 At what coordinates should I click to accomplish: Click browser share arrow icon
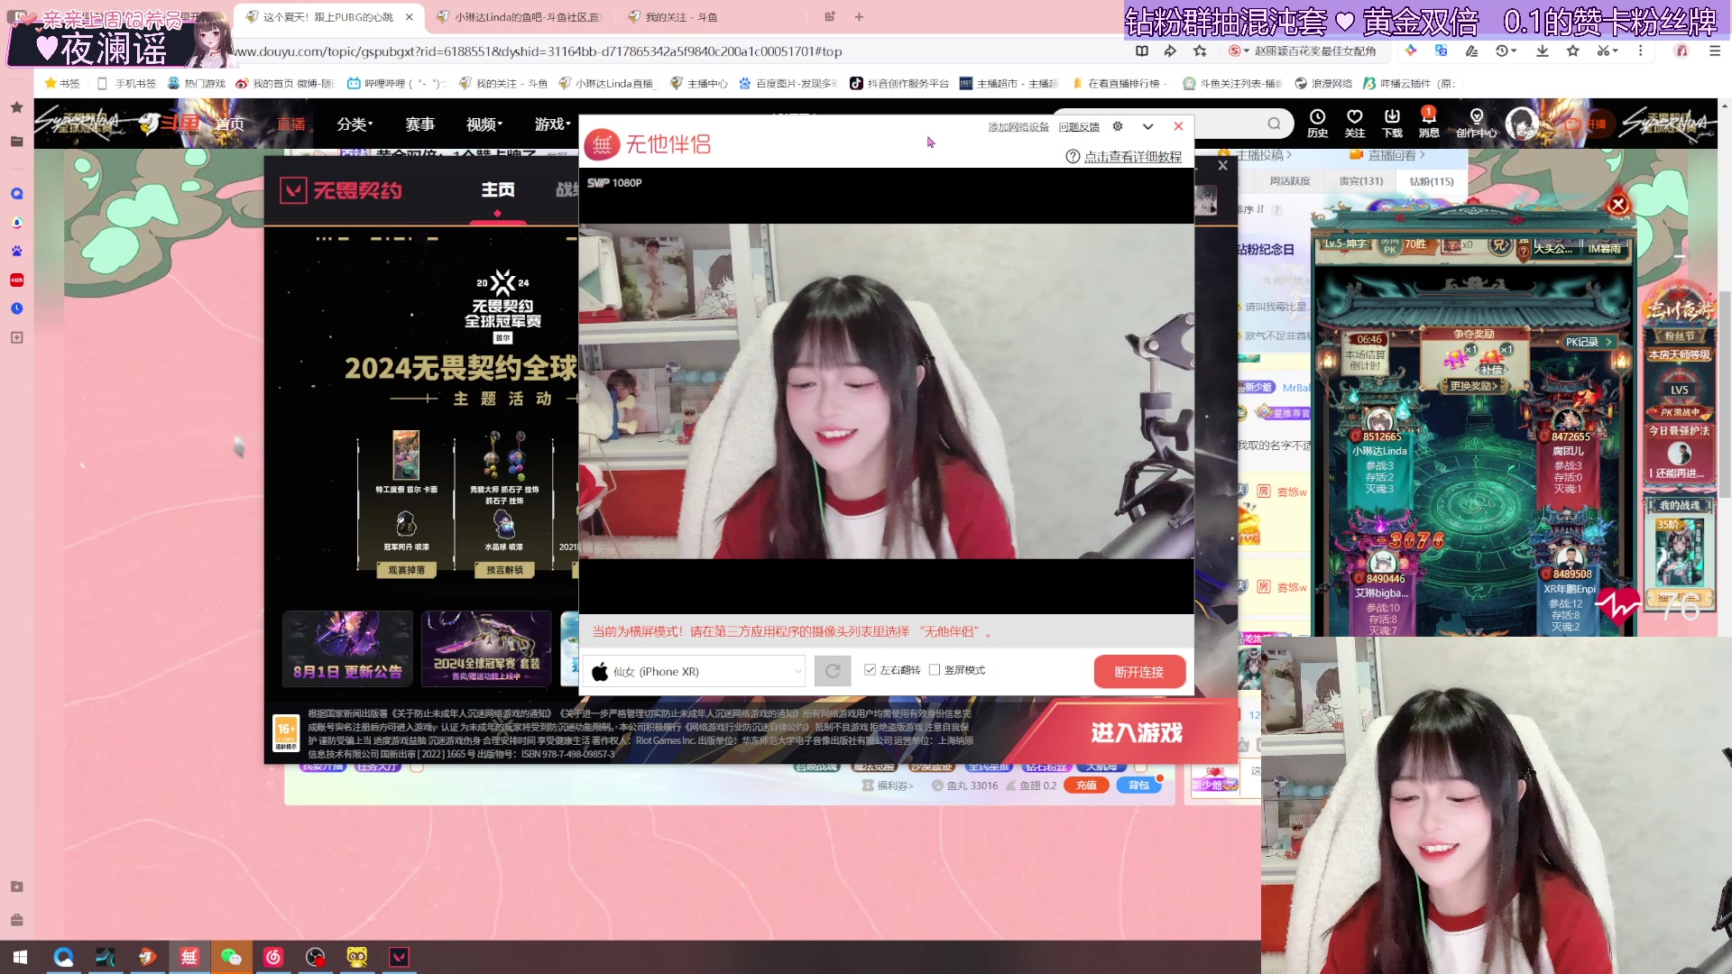1170,51
